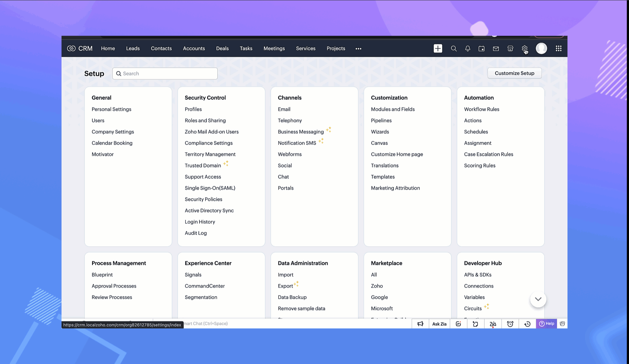629x364 pixels.
Task: Click the plus create-new icon
Action: coord(438,48)
